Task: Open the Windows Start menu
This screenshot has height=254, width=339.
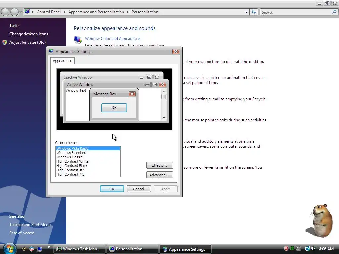Action: [x=10, y=248]
